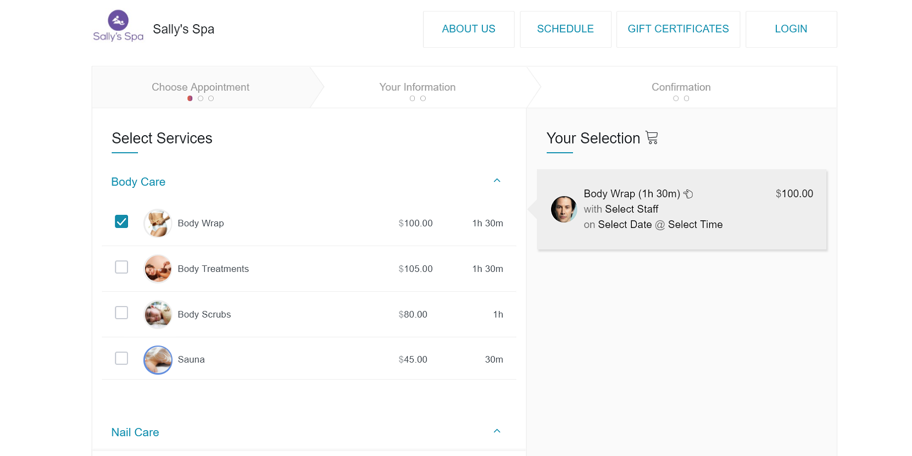Viewport: 912px width, 456px height.
Task: Click the Body Treatments service image
Action: coord(158,269)
